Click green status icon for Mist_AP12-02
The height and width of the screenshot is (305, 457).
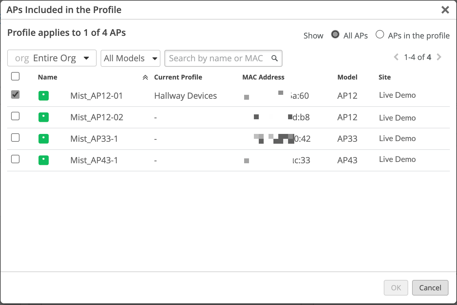point(44,117)
